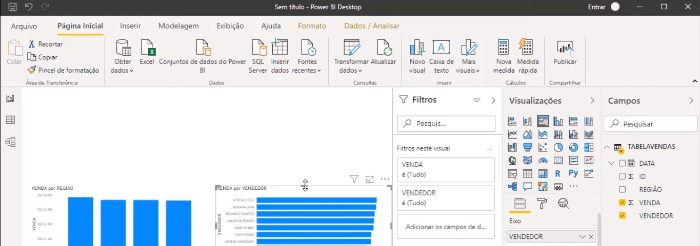Check the ID field checkbox

622,176
